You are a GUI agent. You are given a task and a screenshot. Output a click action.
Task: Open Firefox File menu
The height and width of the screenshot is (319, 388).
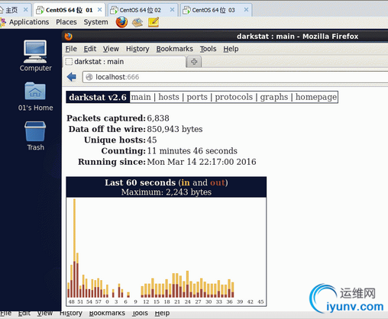pos(71,49)
